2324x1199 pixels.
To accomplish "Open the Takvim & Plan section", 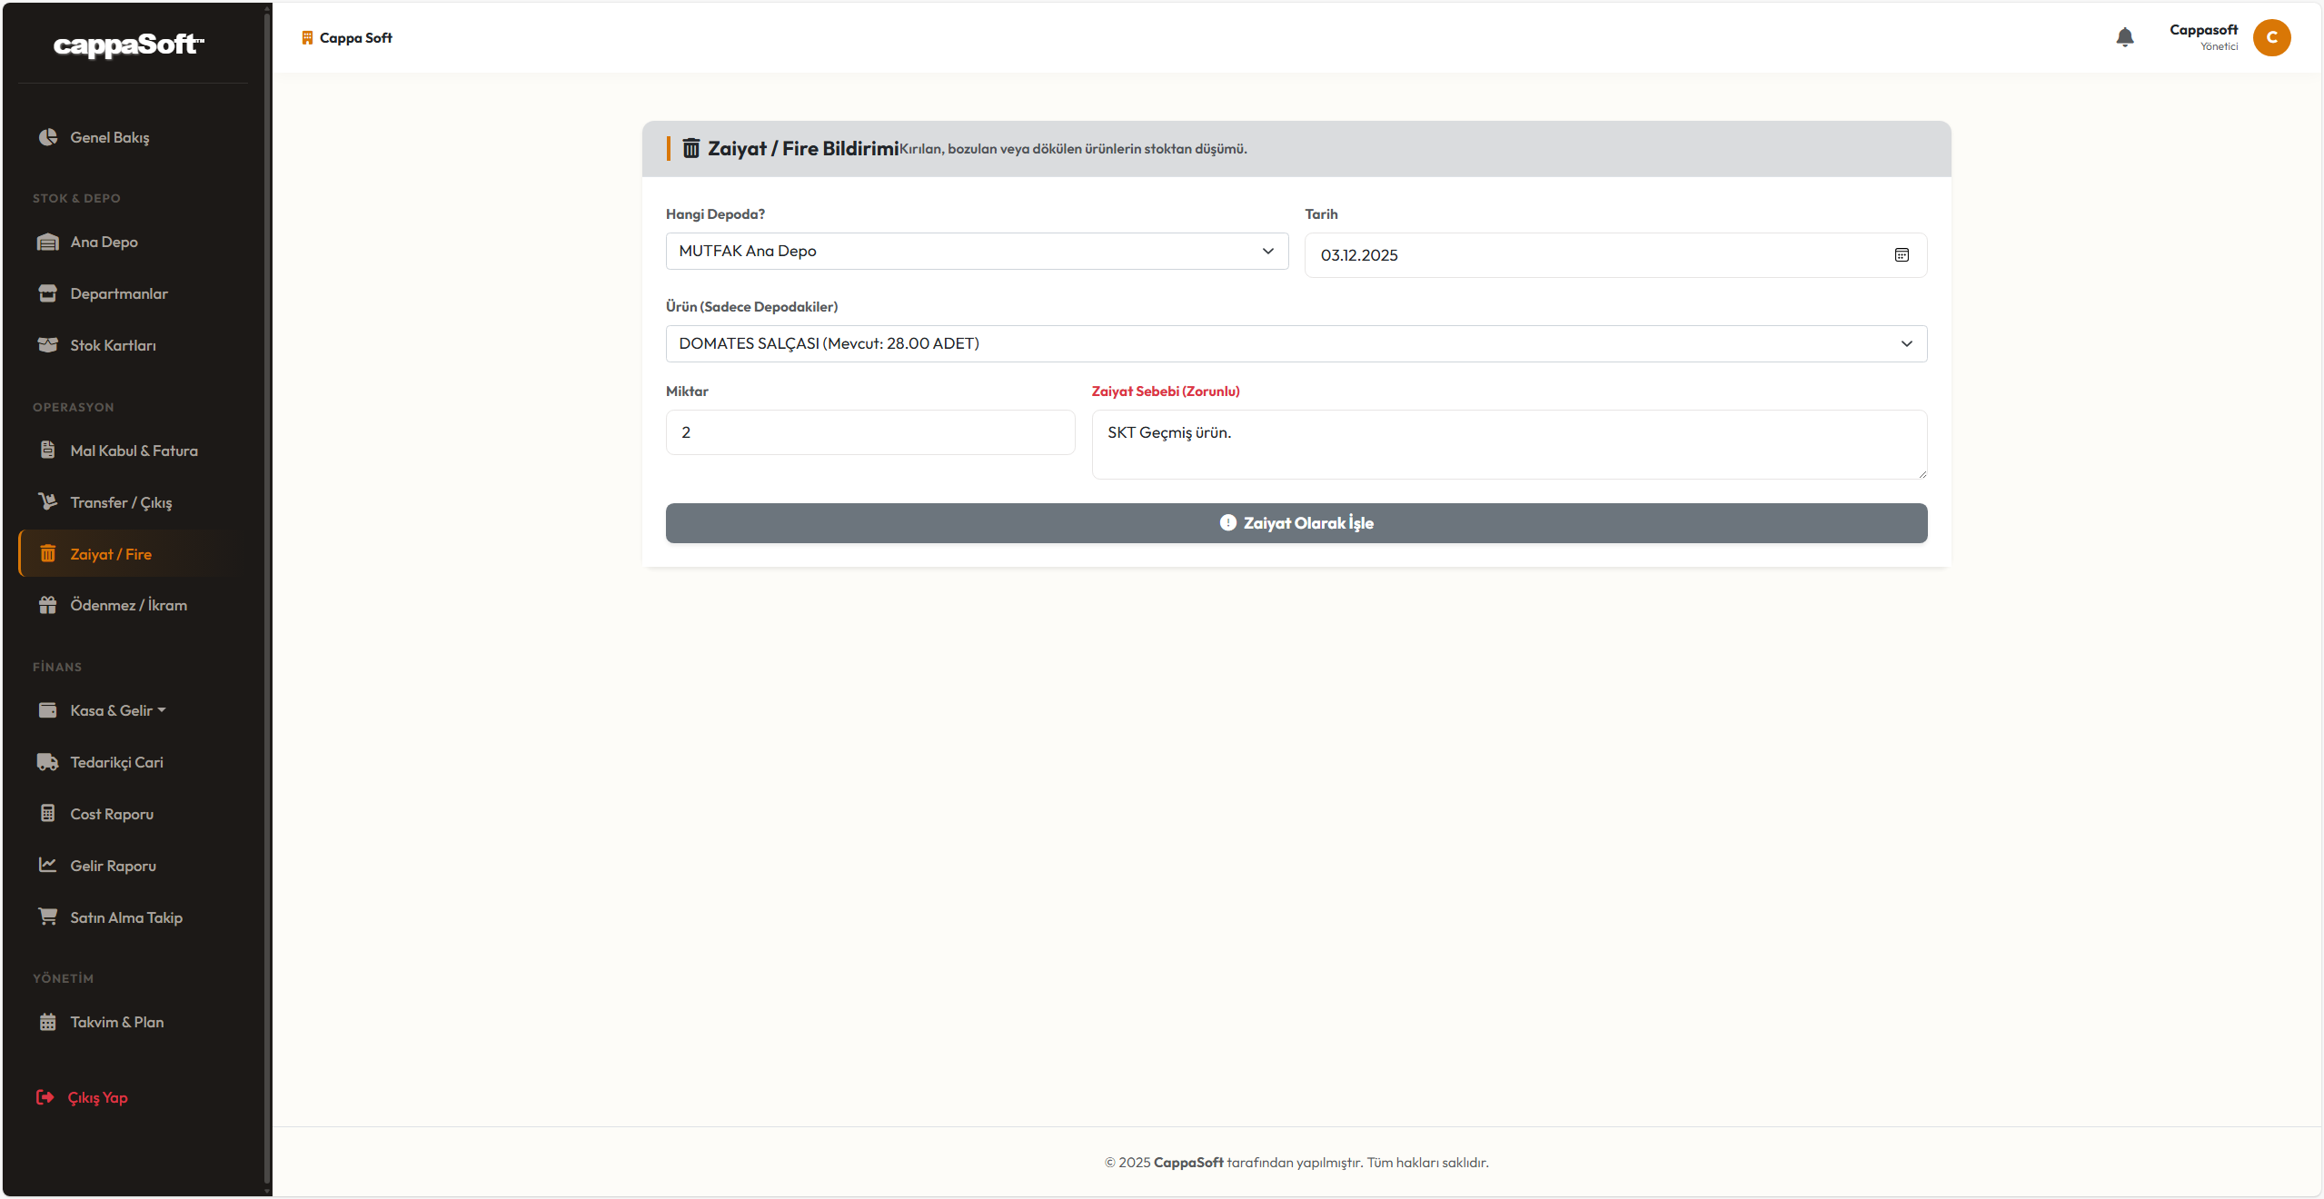I will click(117, 1022).
